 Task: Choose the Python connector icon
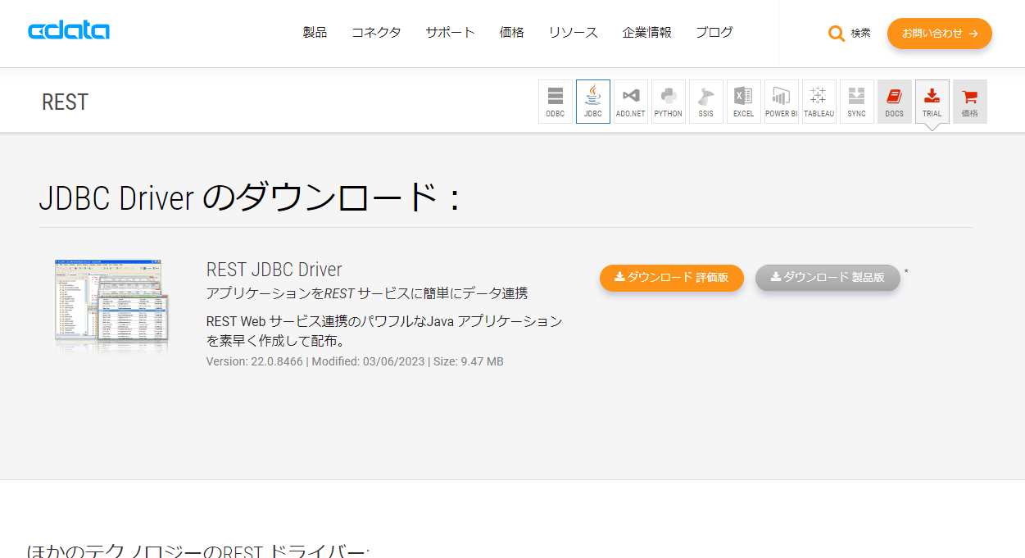coord(669,102)
